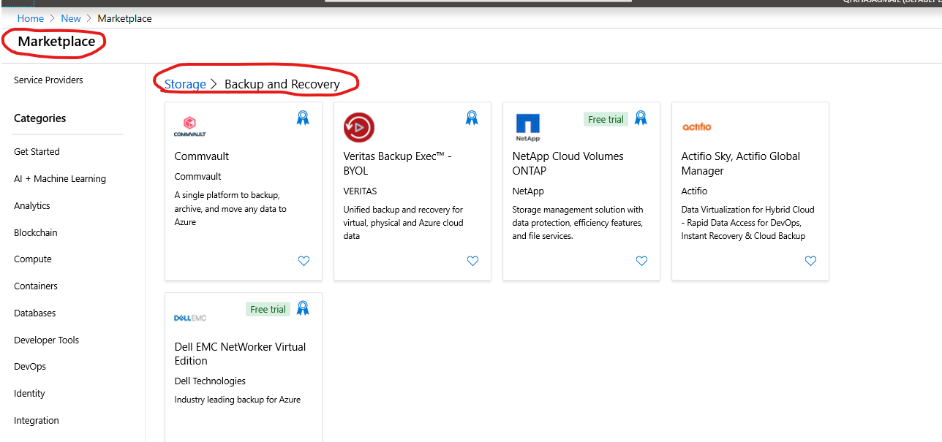Viewport: 942px width, 442px height.
Task: Click Backup and Recovery breadcrumb text
Action: tap(282, 84)
